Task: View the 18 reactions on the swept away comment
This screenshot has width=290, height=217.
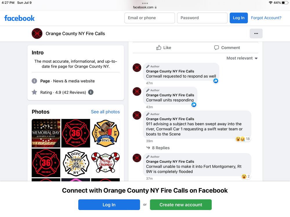Action: pos(243,139)
